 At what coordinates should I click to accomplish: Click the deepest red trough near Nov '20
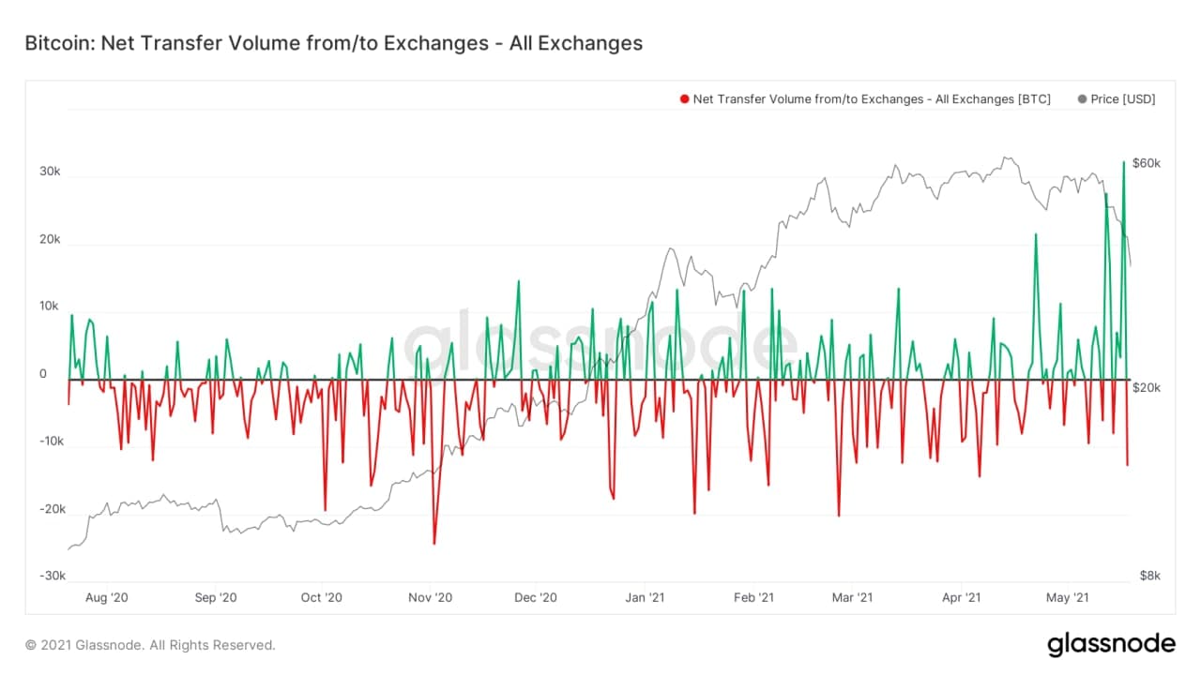433,543
